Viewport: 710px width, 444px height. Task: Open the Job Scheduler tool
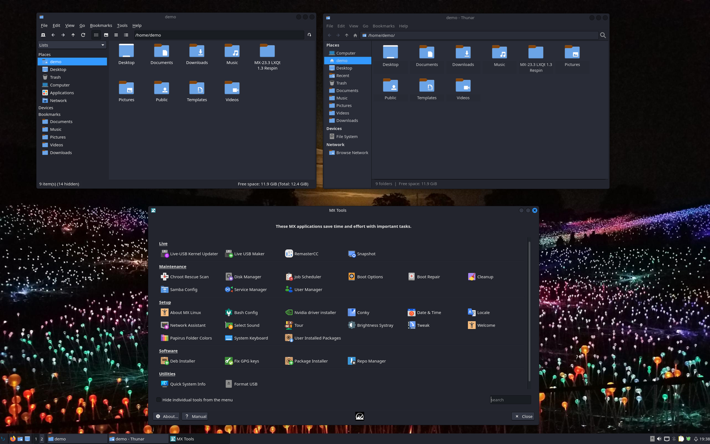coord(303,276)
